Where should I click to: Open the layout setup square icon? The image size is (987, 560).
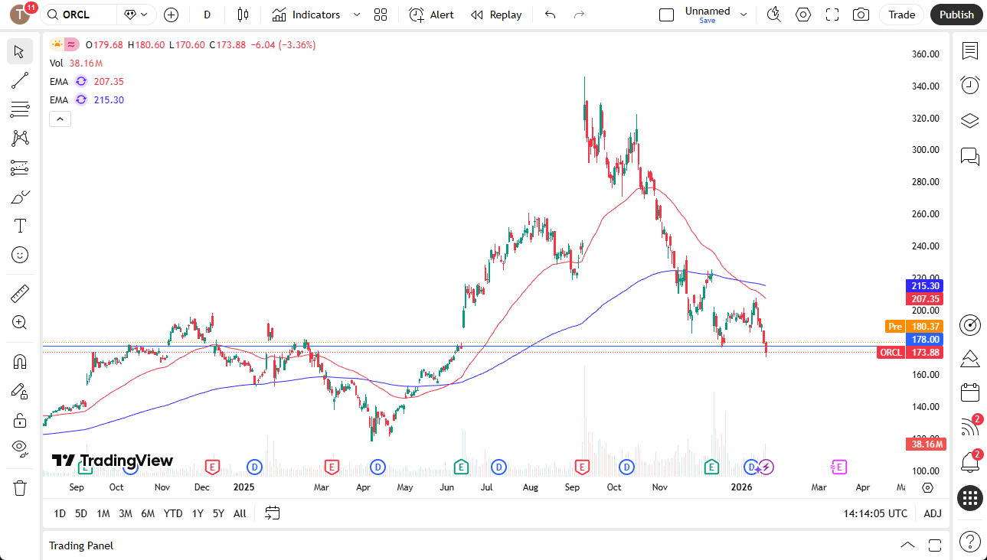(666, 15)
